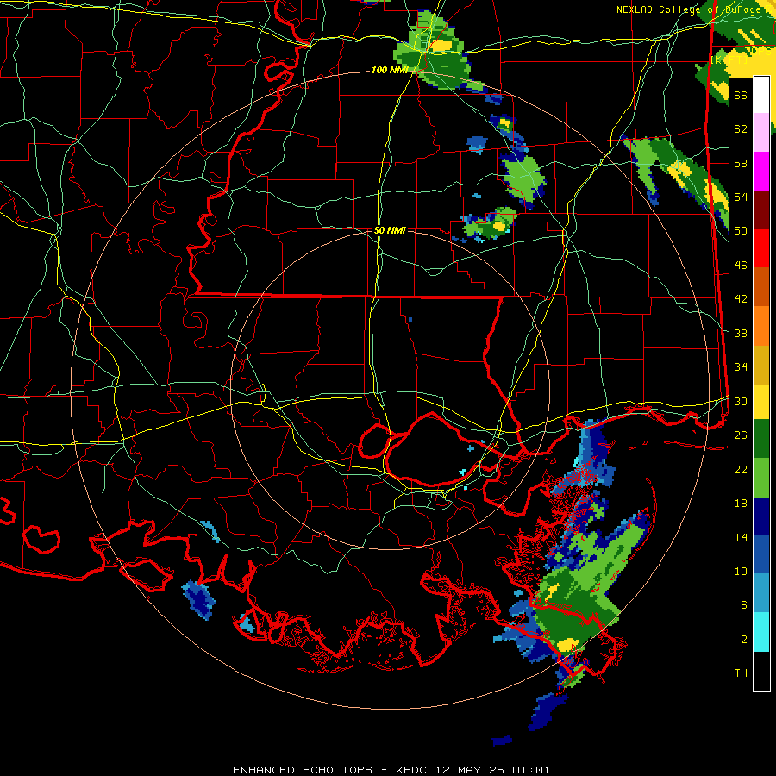Click the legend value '2'

pyautogui.click(x=744, y=640)
